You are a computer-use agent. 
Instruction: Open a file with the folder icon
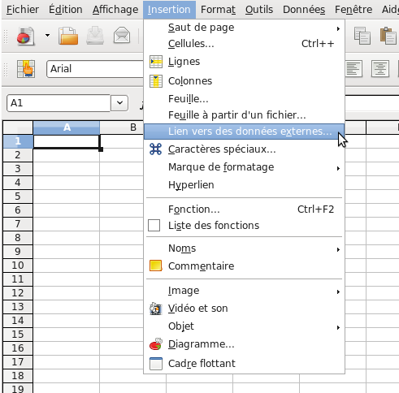click(x=68, y=36)
